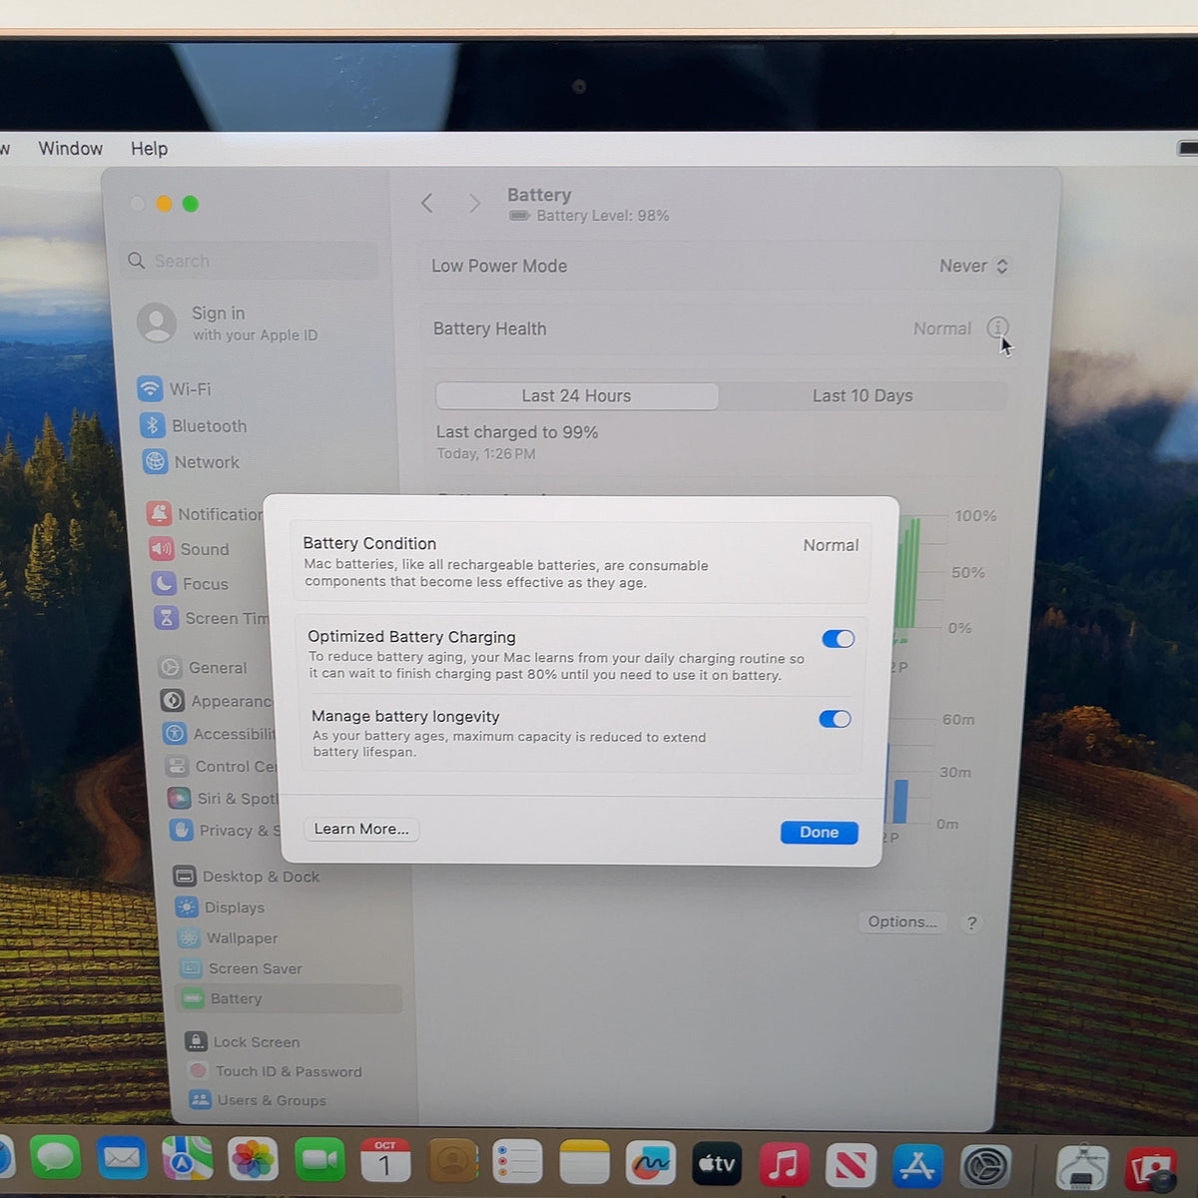Launch Photos from the Dock
1198x1198 pixels.
click(x=254, y=1161)
